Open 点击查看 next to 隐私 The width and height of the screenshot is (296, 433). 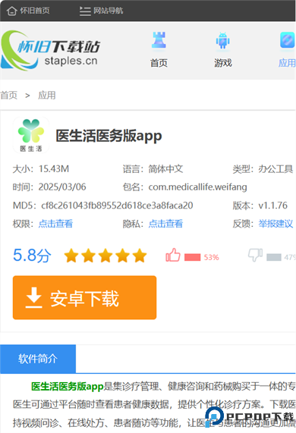click(165, 224)
